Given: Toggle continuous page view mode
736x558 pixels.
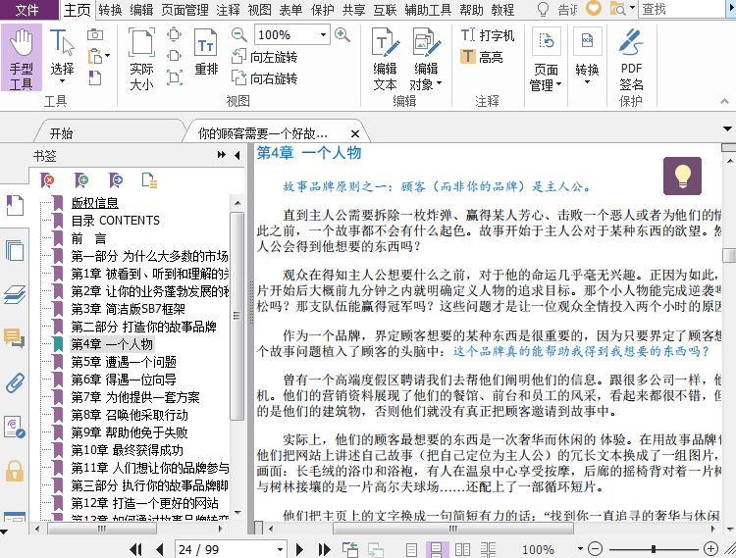Looking at the screenshot, I should (x=435, y=550).
